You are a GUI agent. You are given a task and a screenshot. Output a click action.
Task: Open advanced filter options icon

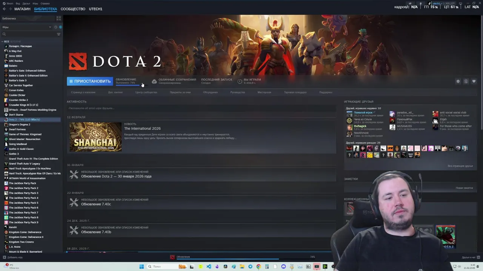(x=58, y=34)
